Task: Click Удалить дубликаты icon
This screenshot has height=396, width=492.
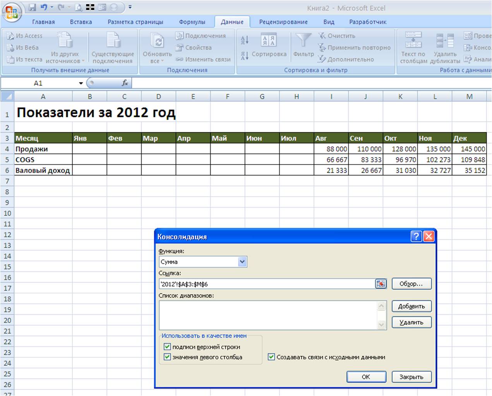Action: (445, 40)
